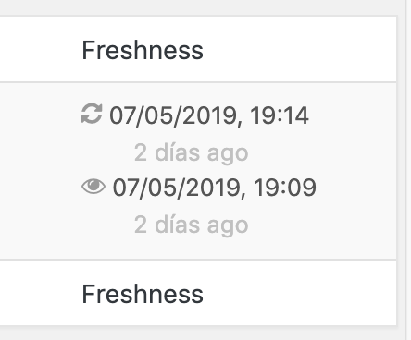This screenshot has width=411, height=340.
Task: Click the 19:09 time value
Action: coord(285,188)
